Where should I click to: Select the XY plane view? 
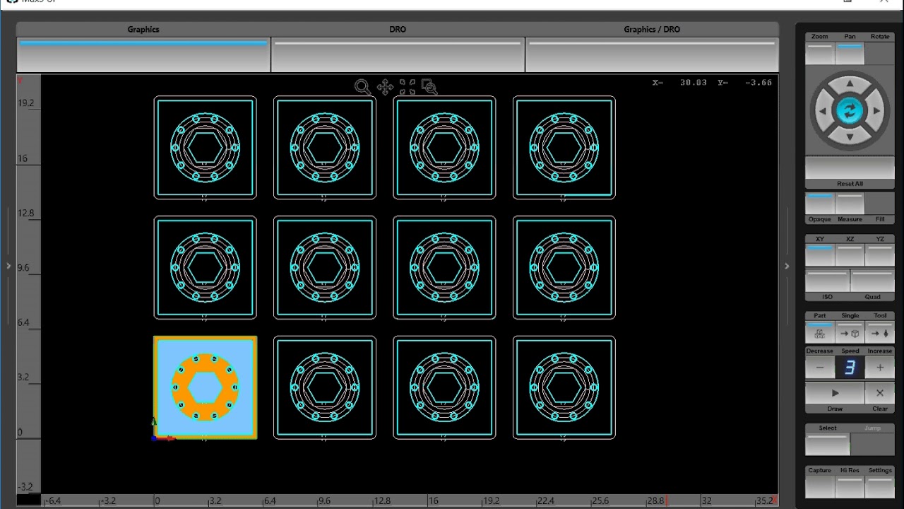[820, 255]
